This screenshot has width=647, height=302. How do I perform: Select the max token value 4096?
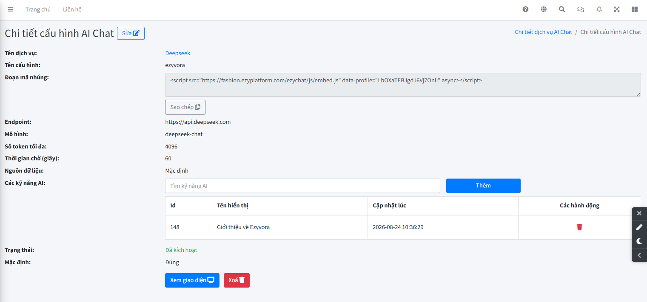[x=171, y=146]
